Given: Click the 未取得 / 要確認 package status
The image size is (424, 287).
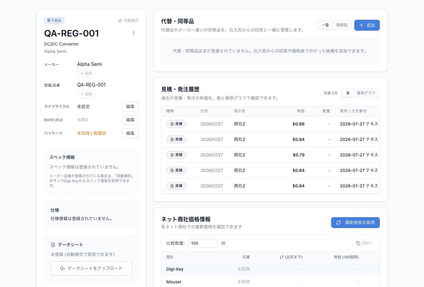Looking at the screenshot, I should [x=92, y=133].
